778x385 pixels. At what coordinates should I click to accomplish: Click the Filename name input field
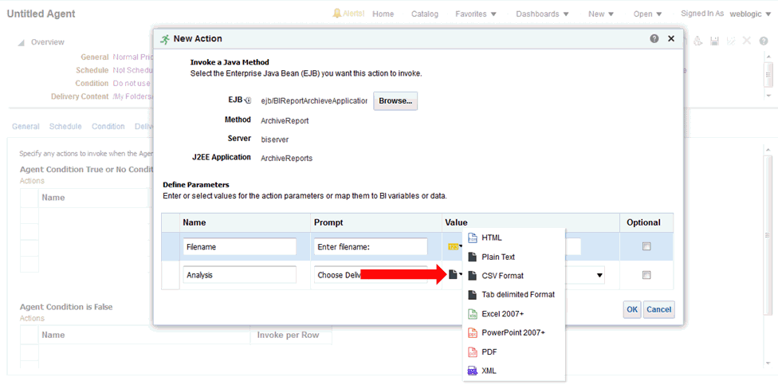[x=240, y=246]
